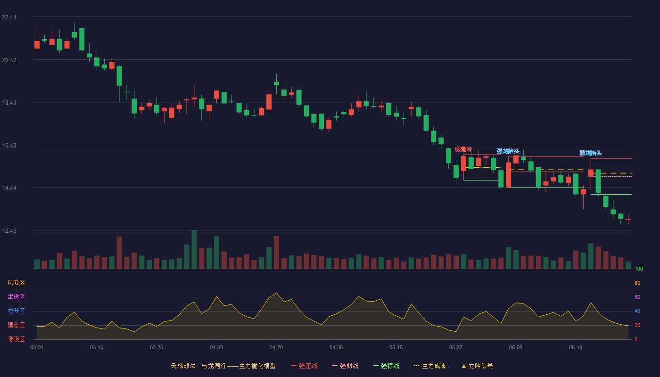Select the 建仓区 zone label
The height and width of the screenshot is (377, 660).
pos(16,325)
